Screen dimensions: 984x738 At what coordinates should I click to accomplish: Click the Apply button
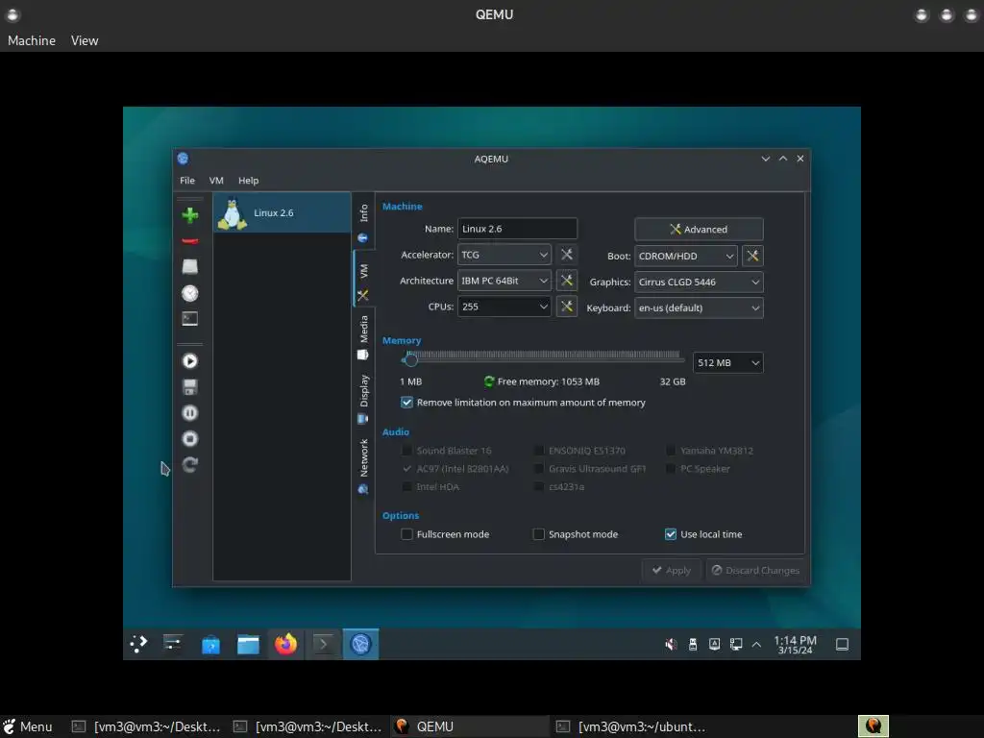point(671,571)
